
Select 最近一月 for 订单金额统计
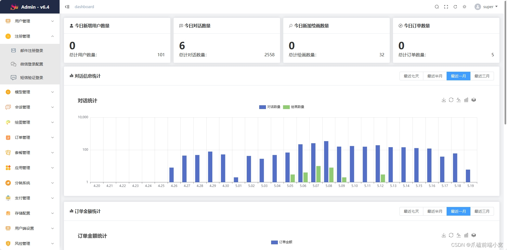coord(458,211)
